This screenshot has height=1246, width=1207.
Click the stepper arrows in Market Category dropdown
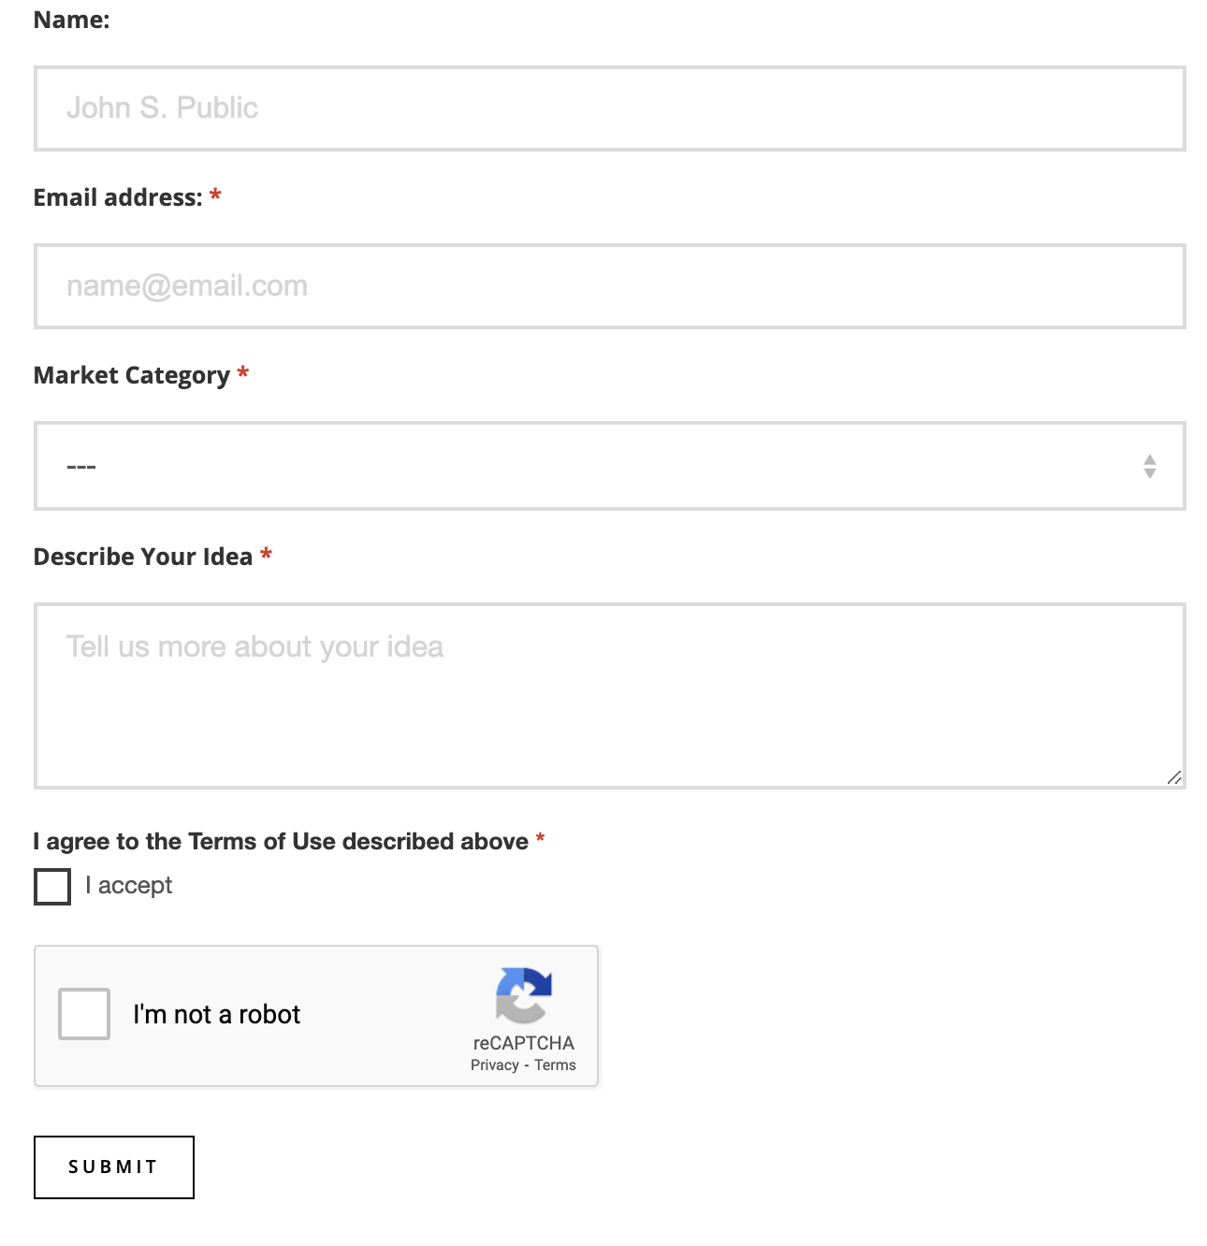(x=1150, y=466)
